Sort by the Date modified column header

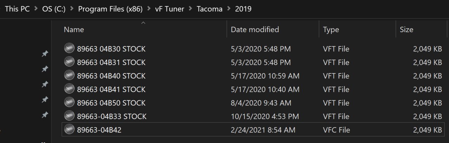tap(255, 29)
